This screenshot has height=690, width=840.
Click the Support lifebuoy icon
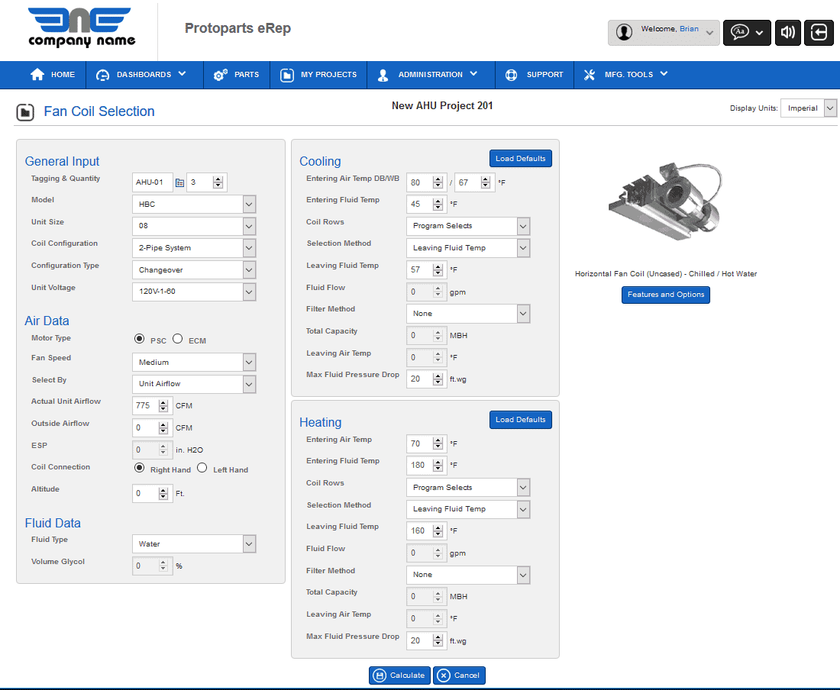tap(512, 75)
